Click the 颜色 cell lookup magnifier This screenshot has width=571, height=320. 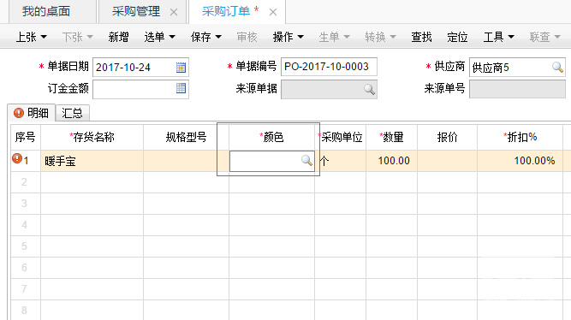[306, 161]
